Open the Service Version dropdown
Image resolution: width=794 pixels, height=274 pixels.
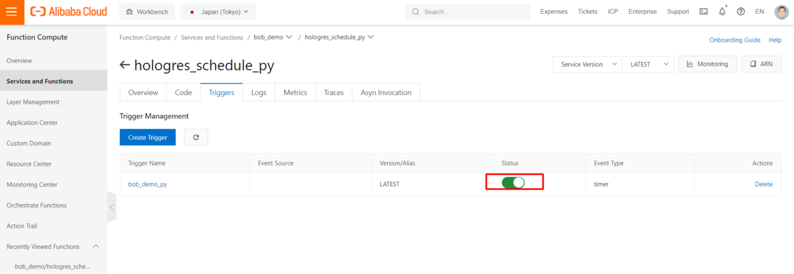click(587, 64)
